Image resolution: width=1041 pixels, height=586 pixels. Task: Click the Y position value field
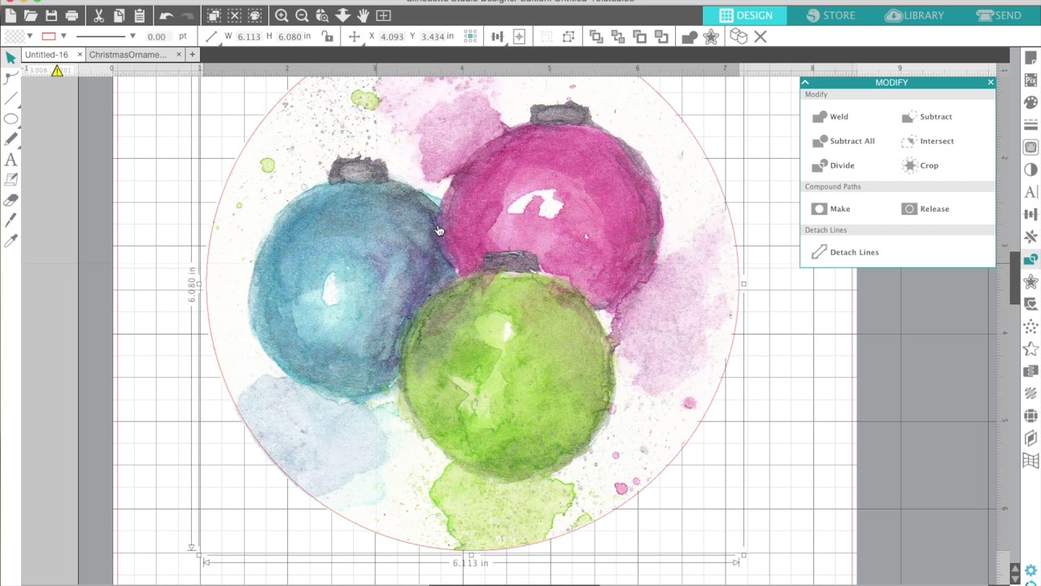432,37
